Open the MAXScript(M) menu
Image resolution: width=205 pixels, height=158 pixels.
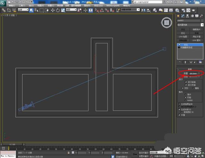[x=113, y=6]
